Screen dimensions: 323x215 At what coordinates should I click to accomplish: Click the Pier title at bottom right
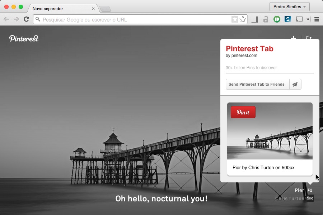(x=299, y=190)
